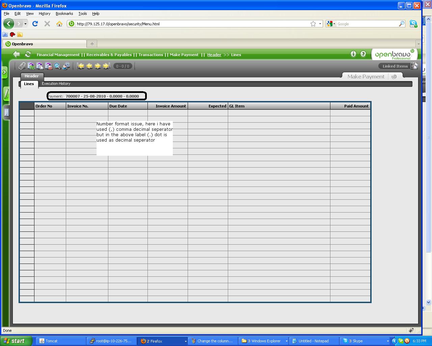
Task: Click the grid print/copy toolbar icon
Action: click(x=40, y=66)
